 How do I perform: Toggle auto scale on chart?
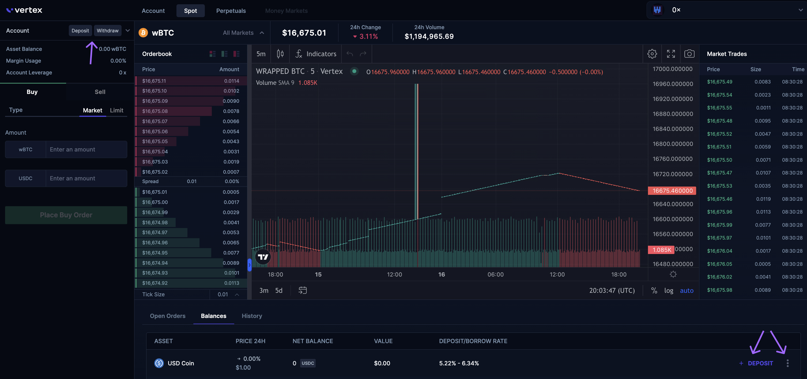(x=687, y=291)
